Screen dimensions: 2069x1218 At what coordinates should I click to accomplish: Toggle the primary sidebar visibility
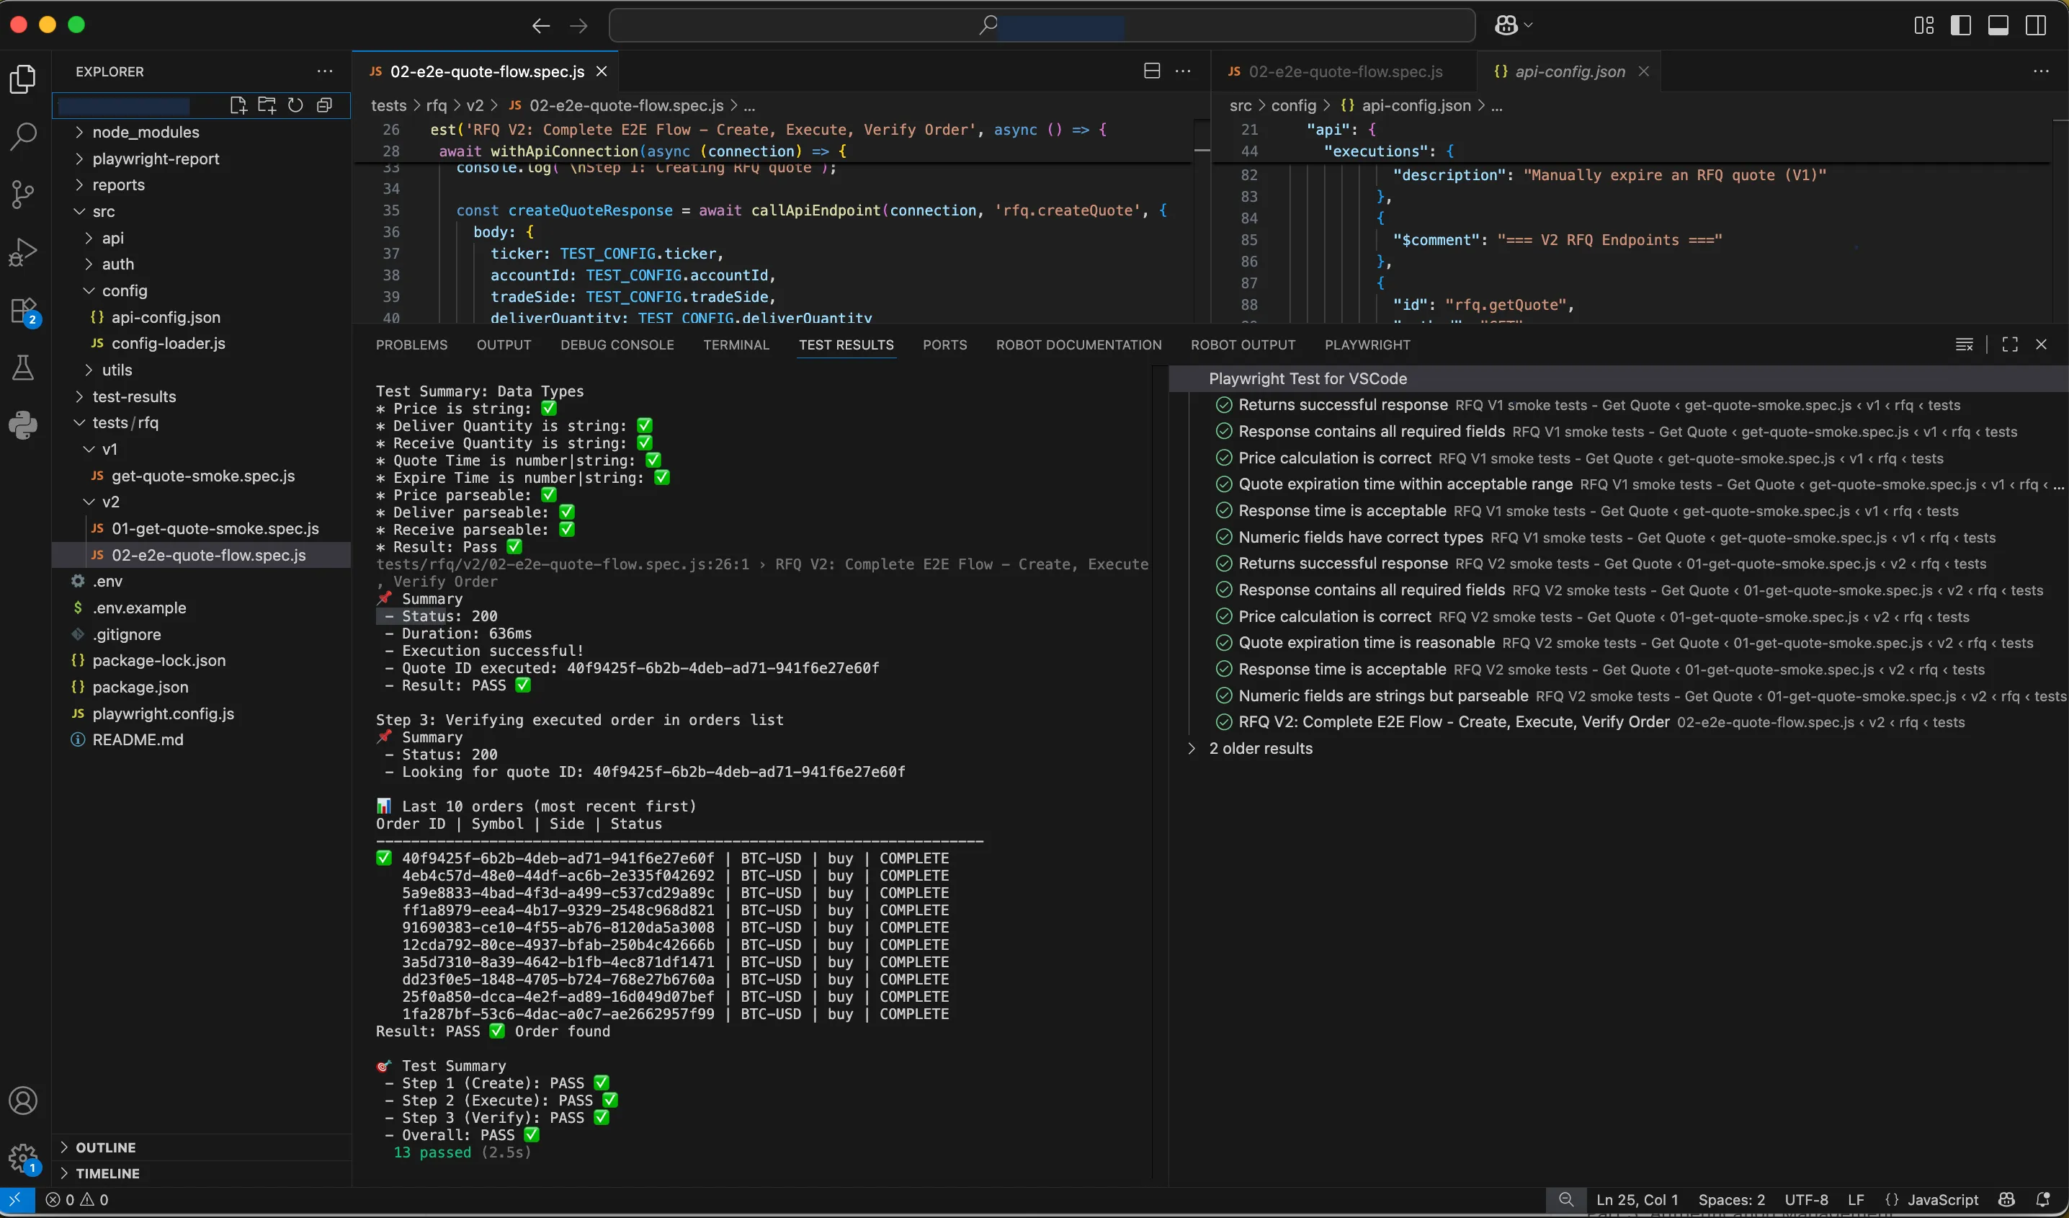[1961, 25]
